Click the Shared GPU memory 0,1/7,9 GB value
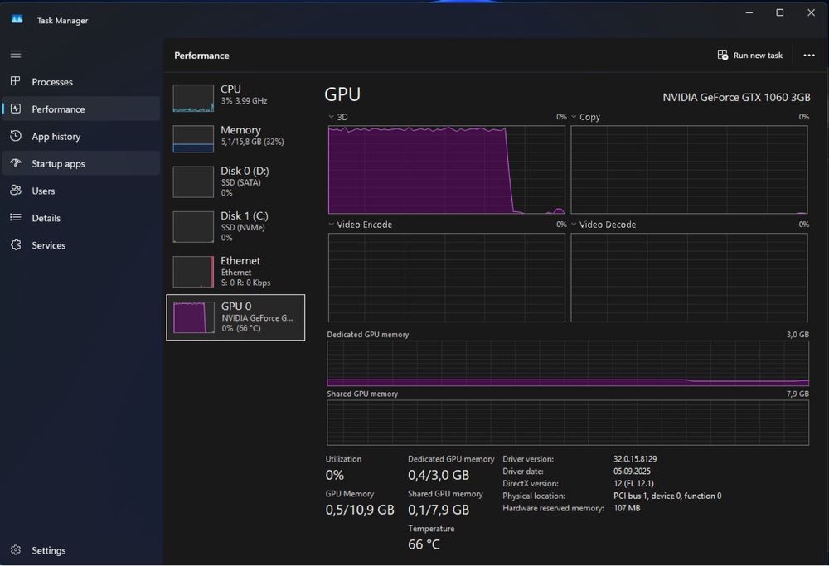The image size is (829, 566). point(439,510)
